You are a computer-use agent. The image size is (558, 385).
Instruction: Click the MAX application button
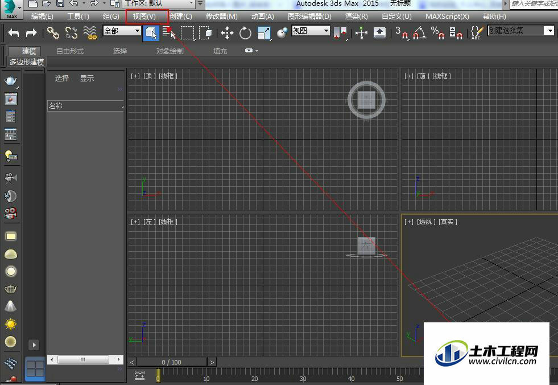pyautogui.click(x=11, y=10)
